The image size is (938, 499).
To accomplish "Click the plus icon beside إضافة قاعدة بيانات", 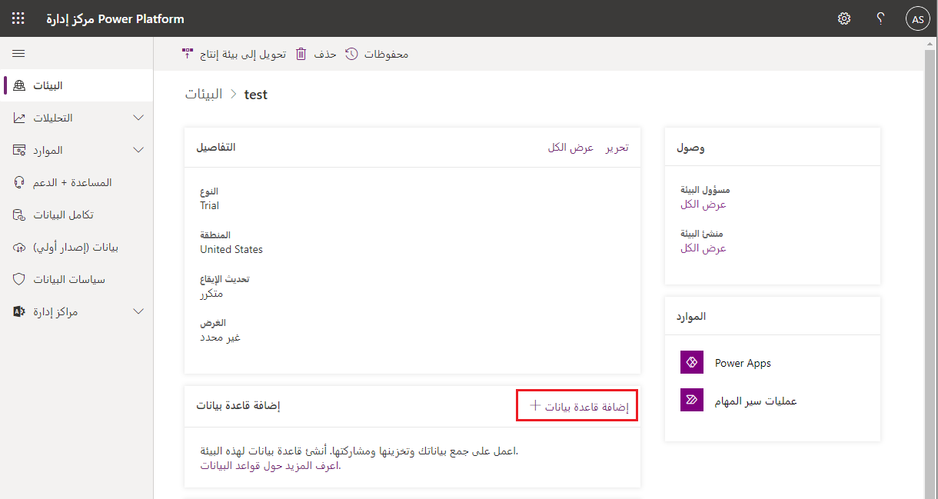I will coord(536,405).
